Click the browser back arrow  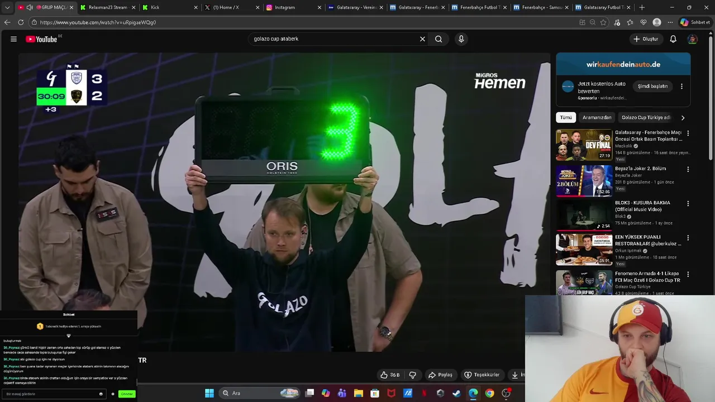point(7,22)
